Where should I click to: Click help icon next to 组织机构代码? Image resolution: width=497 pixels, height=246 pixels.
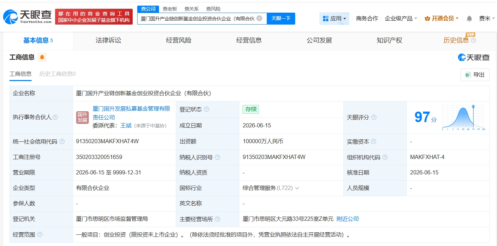(385, 157)
